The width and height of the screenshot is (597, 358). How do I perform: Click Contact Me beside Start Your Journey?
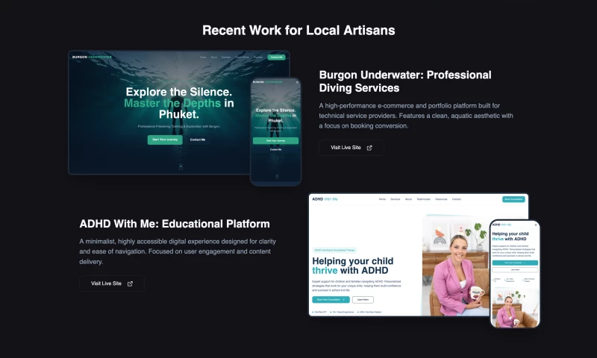click(x=197, y=139)
